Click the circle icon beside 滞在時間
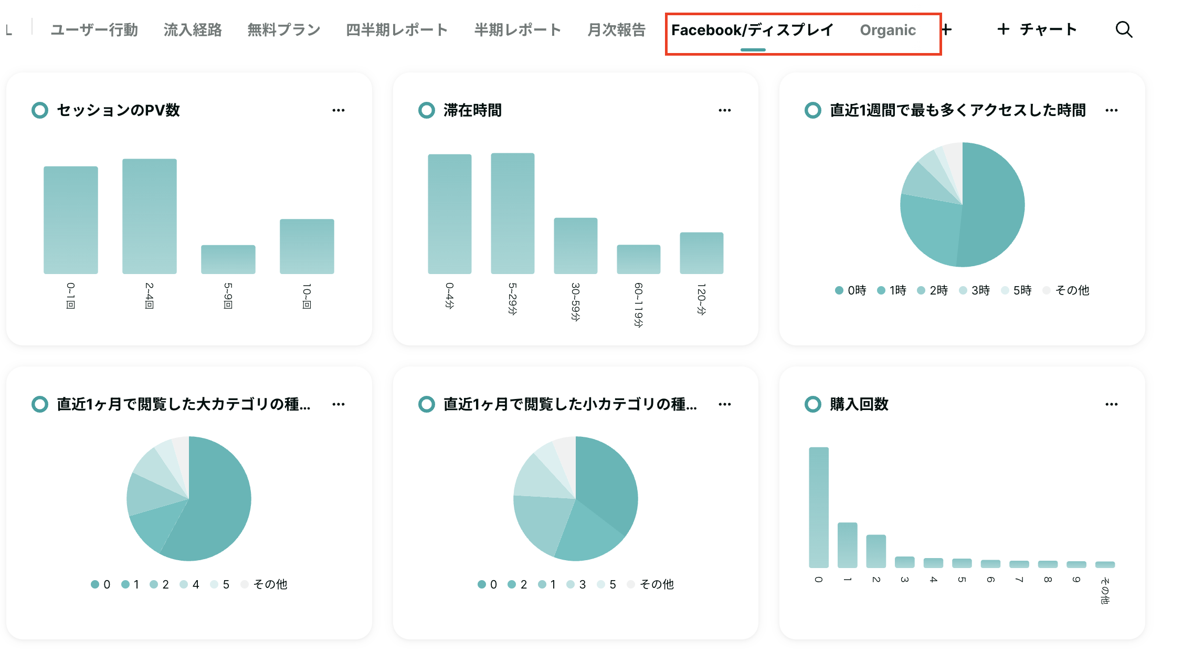Viewport: 1183px width, 651px height. 426,110
